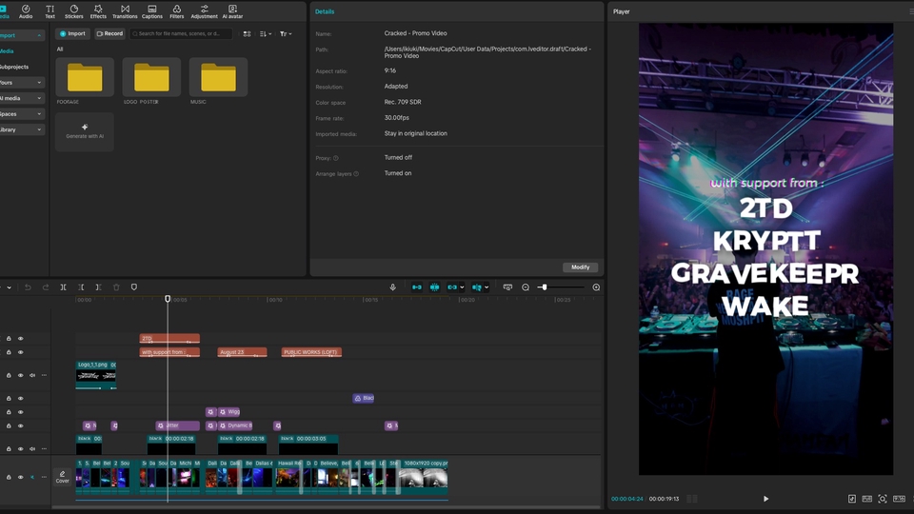Open the Stickers panel
This screenshot has height=514, width=914.
pos(73,11)
